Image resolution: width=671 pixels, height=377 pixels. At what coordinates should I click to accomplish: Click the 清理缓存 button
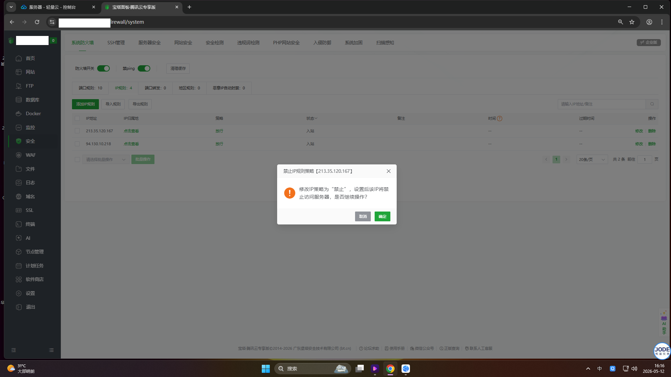click(178, 68)
